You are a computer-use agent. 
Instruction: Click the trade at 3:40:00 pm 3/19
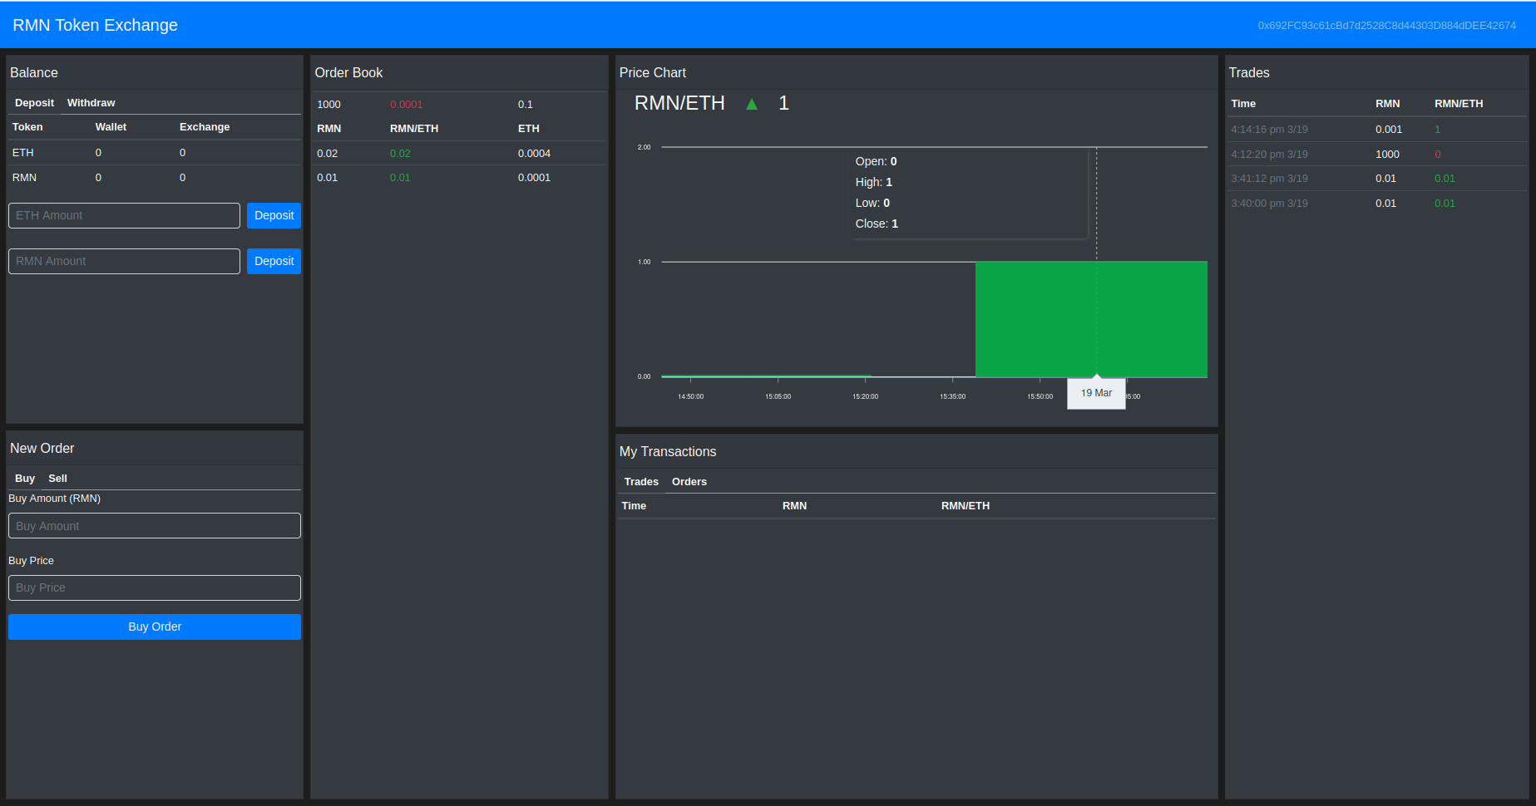1375,203
